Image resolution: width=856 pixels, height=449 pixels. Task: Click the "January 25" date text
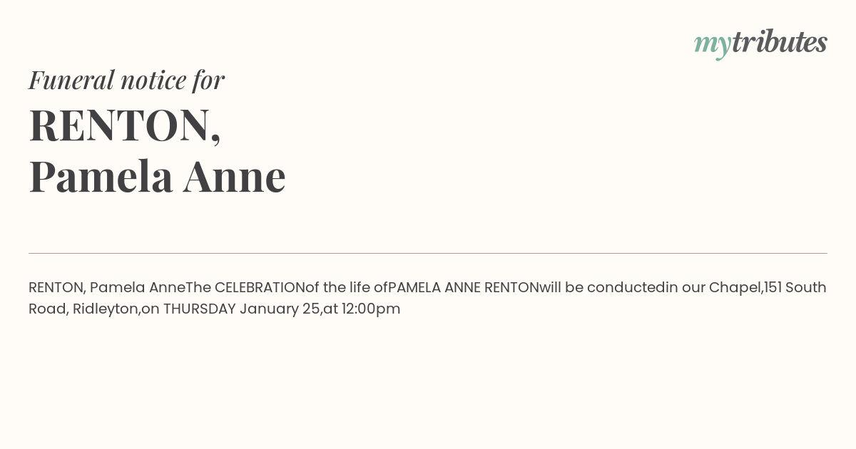coord(280,309)
